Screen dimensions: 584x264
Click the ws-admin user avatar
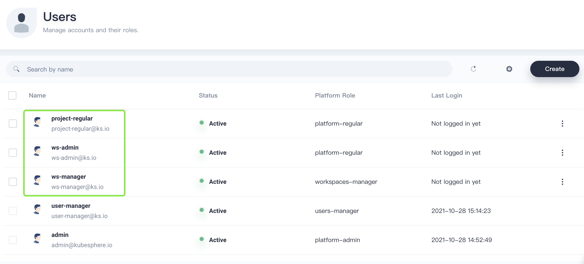37,151
